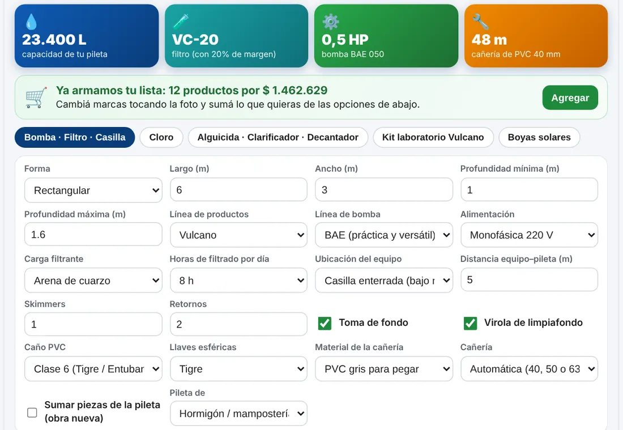Click the wrench icon on 48 m card
The height and width of the screenshot is (430, 623).
click(x=480, y=22)
